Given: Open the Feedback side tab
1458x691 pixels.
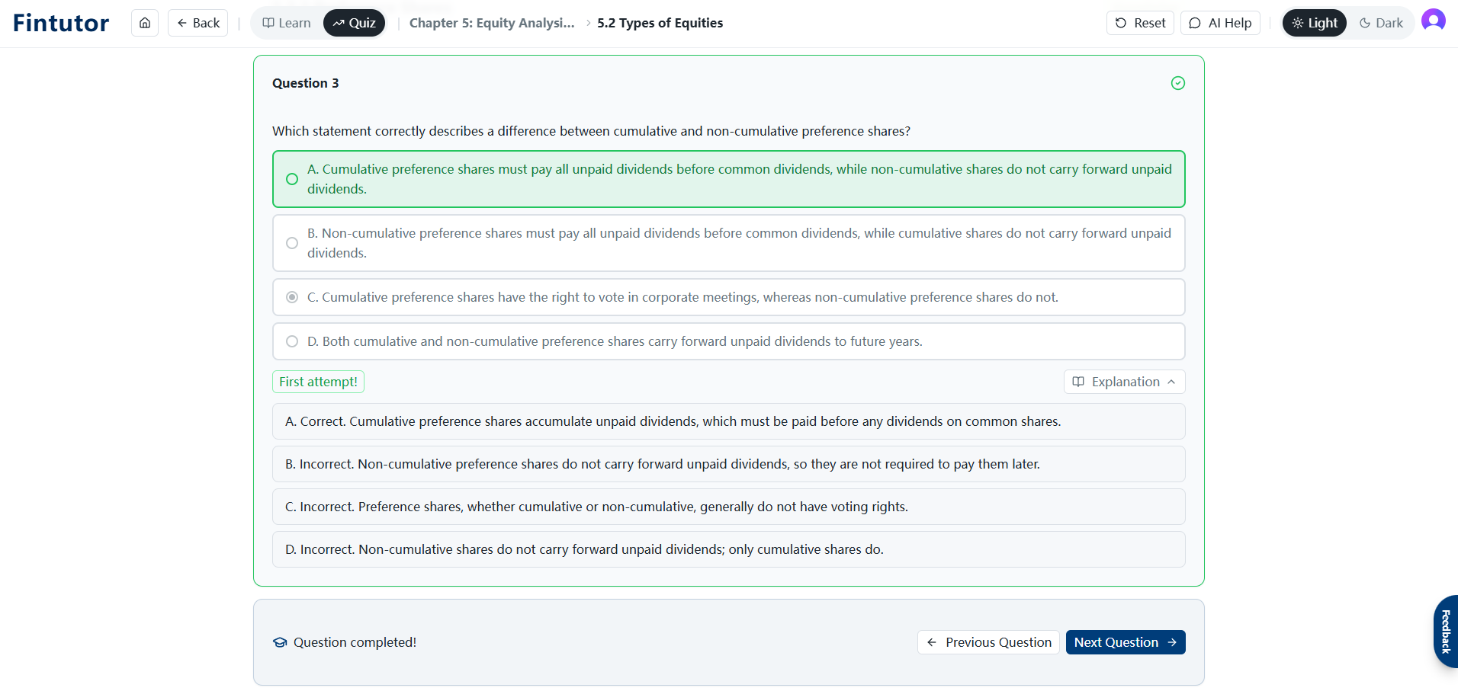Looking at the screenshot, I should tap(1446, 632).
